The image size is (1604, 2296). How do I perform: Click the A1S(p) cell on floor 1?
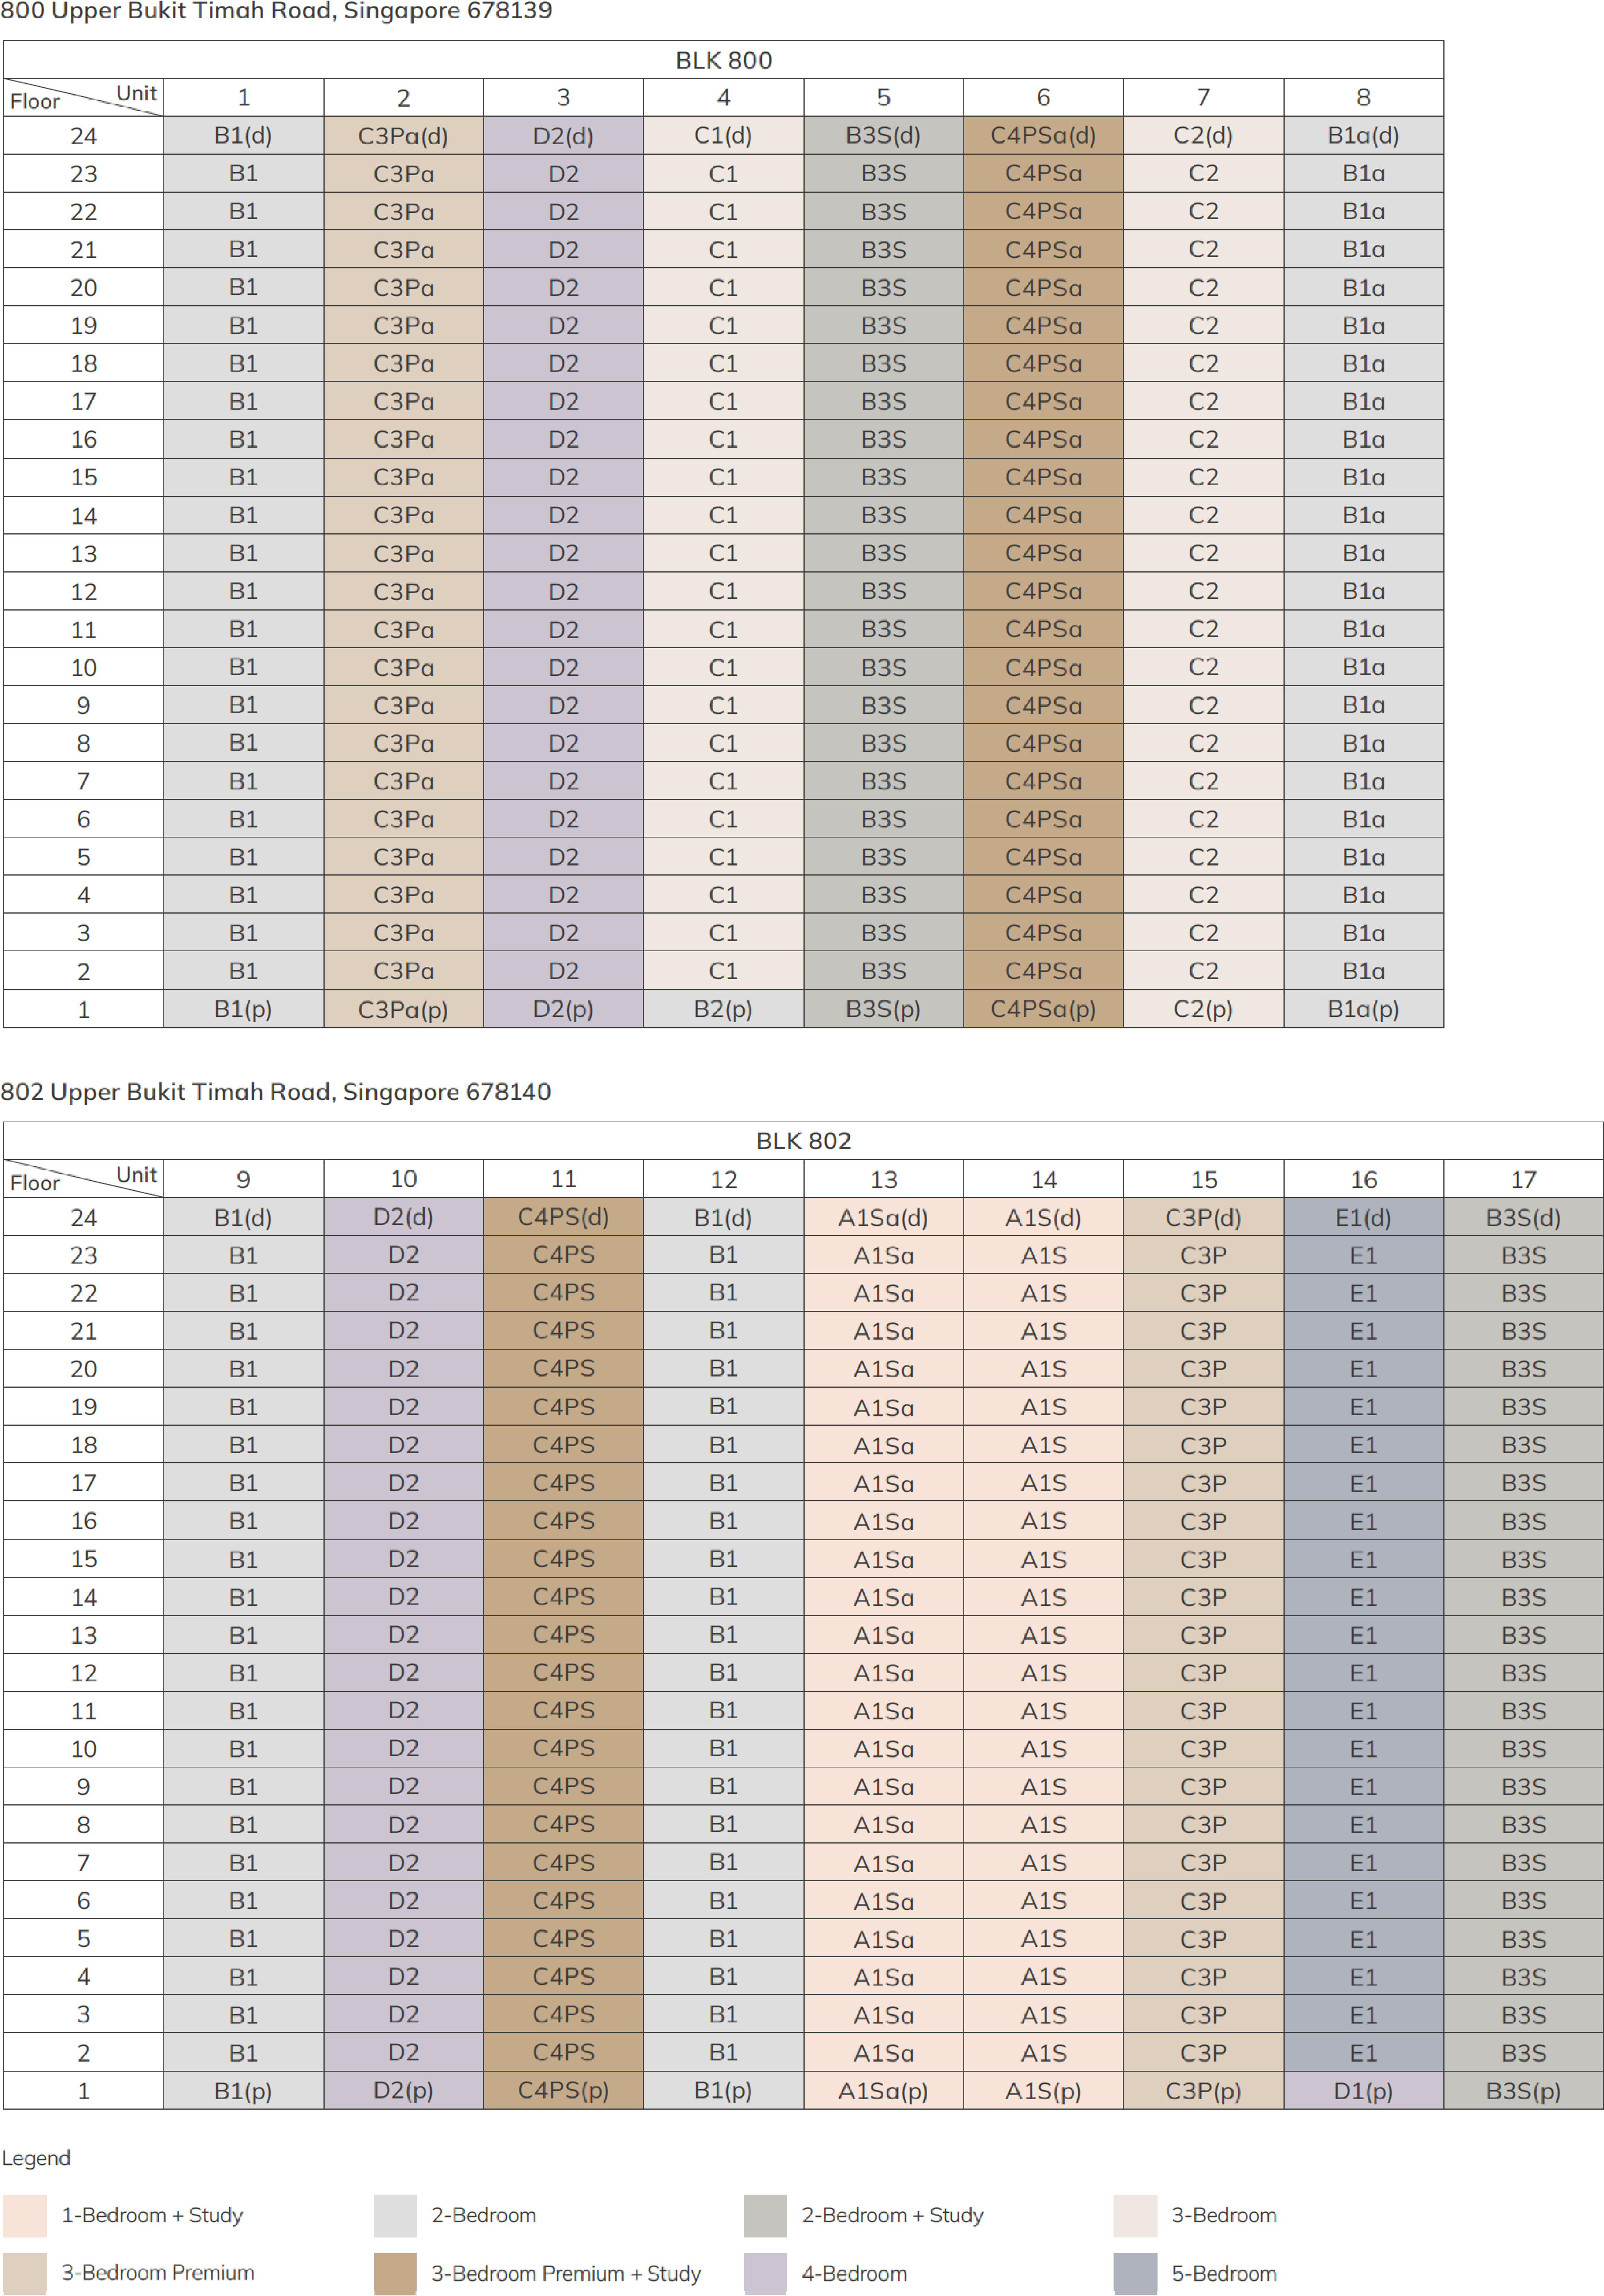tap(1043, 2090)
